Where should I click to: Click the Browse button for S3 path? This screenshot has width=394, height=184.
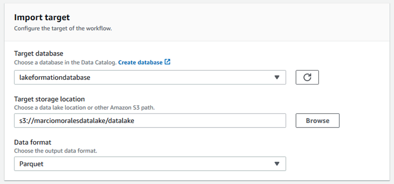[x=318, y=121]
